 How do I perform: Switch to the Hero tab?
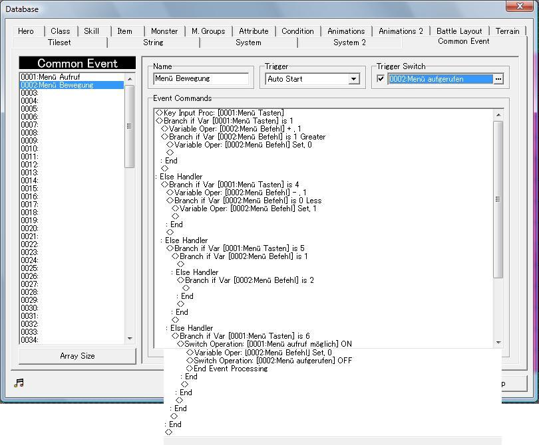pos(26,31)
